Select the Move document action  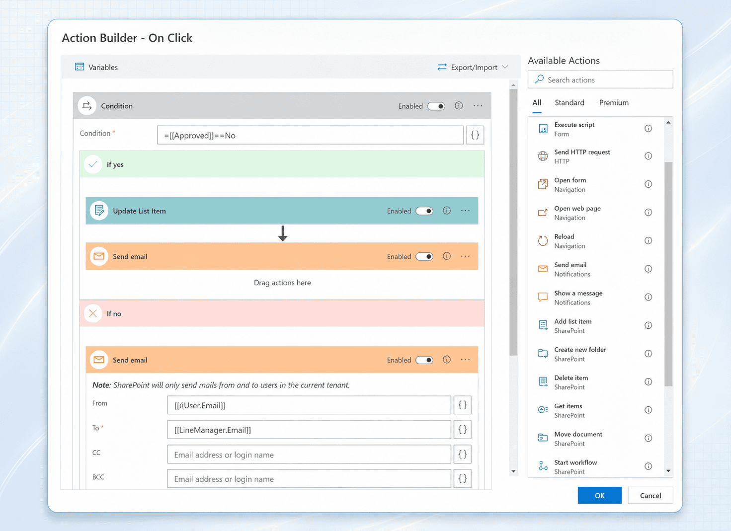point(596,439)
